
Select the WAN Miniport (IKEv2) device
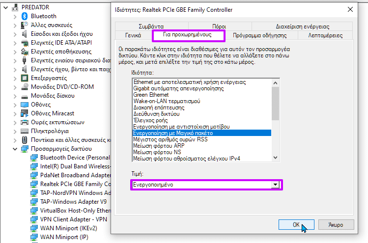coord(68,228)
